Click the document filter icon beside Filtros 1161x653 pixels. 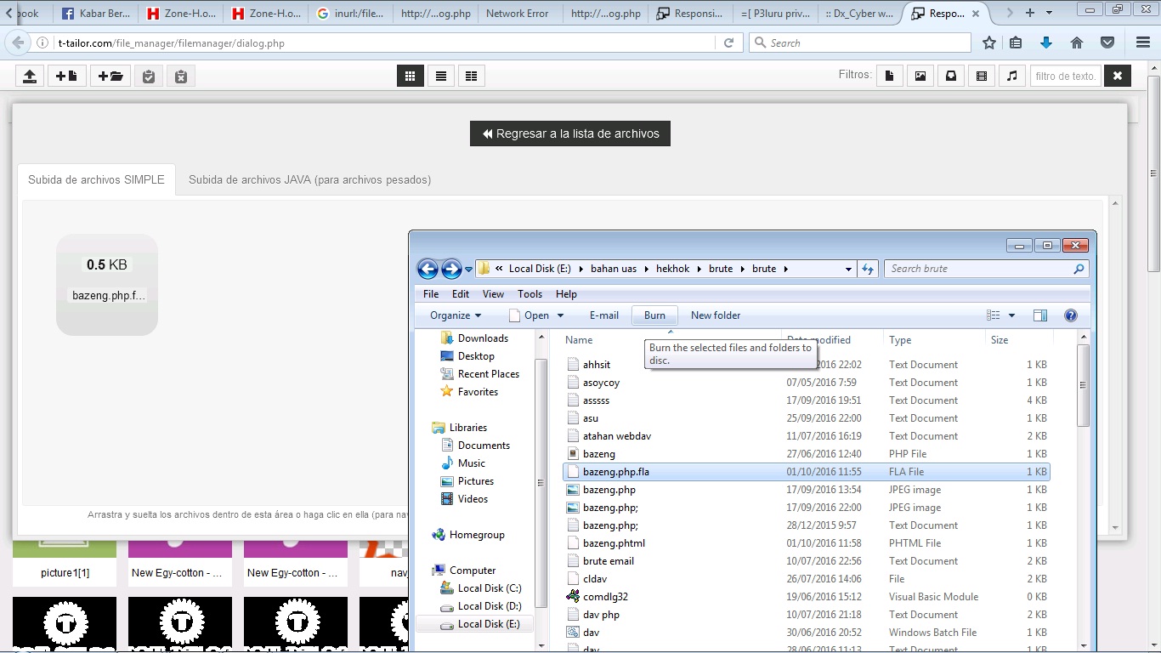pos(890,76)
